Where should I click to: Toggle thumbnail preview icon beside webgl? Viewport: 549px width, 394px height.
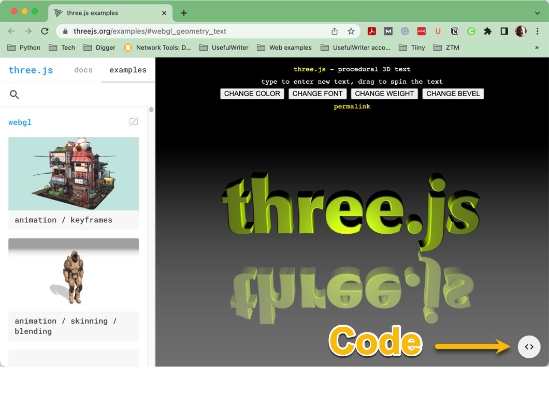tap(134, 122)
